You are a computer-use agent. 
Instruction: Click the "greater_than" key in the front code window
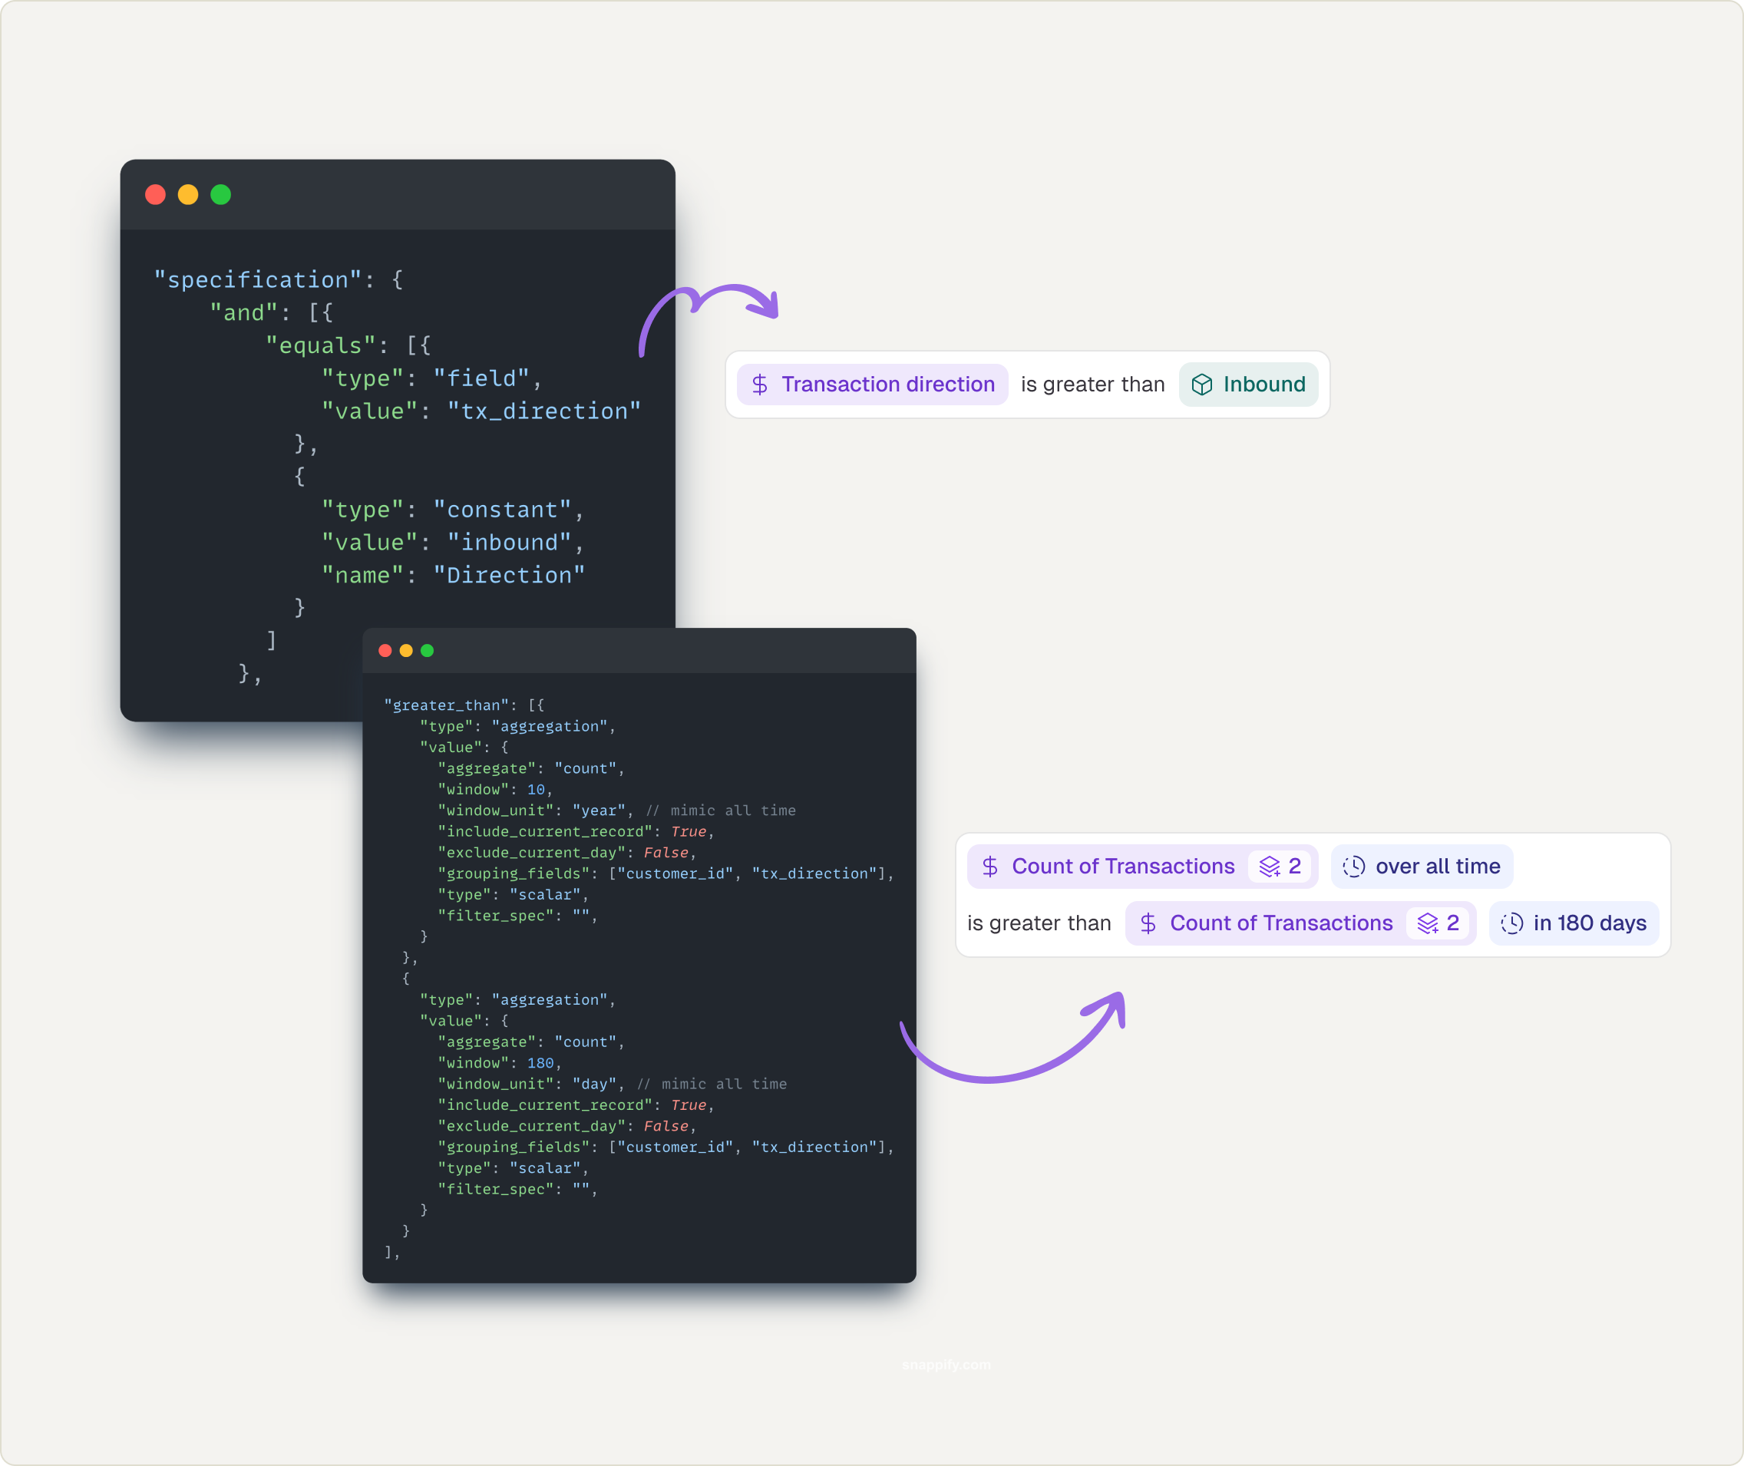coord(447,705)
